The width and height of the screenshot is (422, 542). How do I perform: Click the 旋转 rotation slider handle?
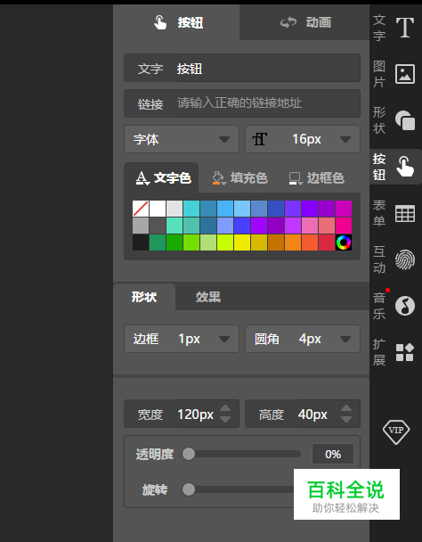click(189, 489)
